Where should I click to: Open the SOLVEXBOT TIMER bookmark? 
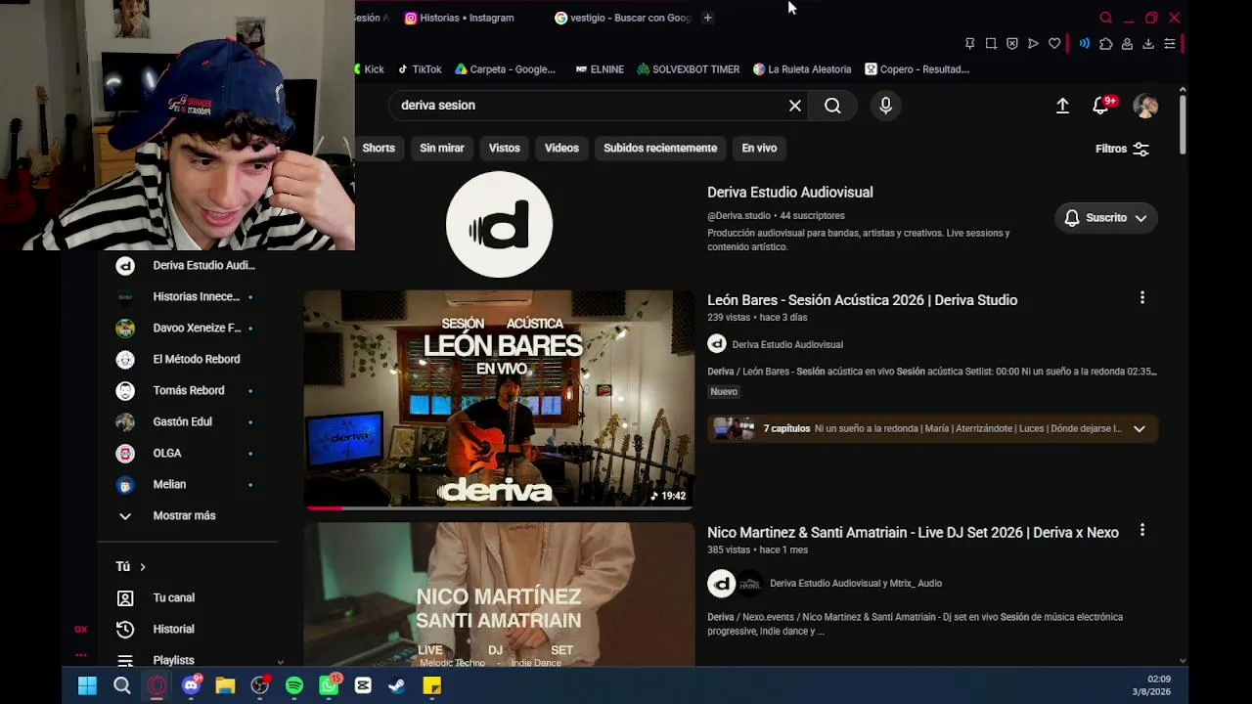(689, 69)
